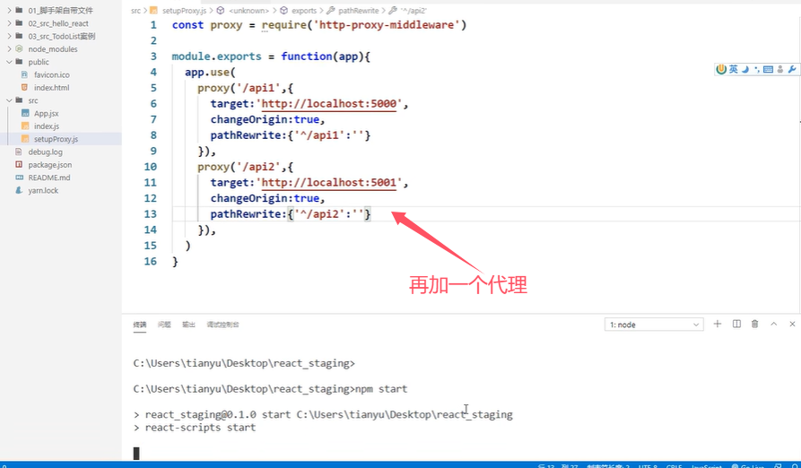Click the <unknown> breadcrumb segment
The width and height of the screenshot is (801, 468).
[248, 10]
